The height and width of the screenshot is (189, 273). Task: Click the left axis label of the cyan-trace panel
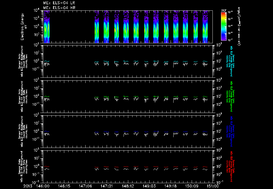click(23, 61)
